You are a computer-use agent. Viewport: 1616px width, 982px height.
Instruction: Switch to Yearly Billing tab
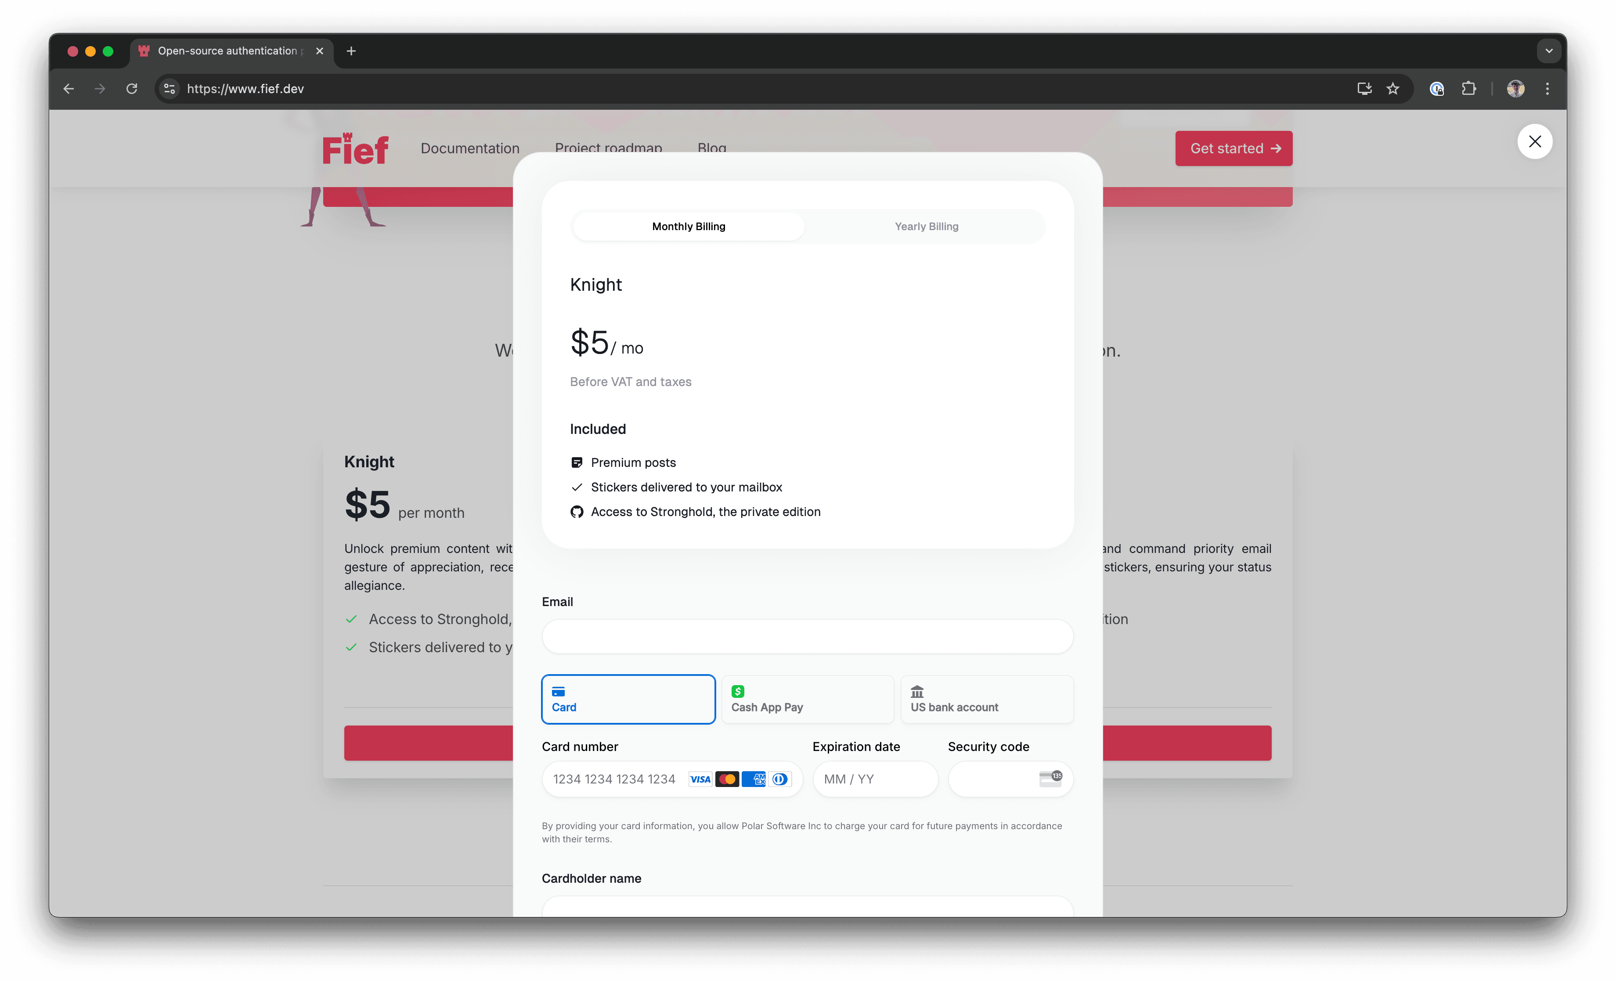coord(926,225)
